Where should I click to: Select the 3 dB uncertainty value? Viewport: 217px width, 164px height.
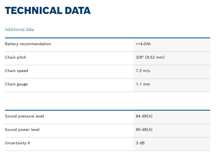(x=140, y=143)
